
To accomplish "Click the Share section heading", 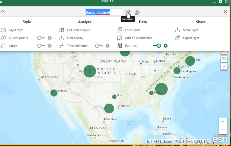I will pyautogui.click(x=201, y=22).
